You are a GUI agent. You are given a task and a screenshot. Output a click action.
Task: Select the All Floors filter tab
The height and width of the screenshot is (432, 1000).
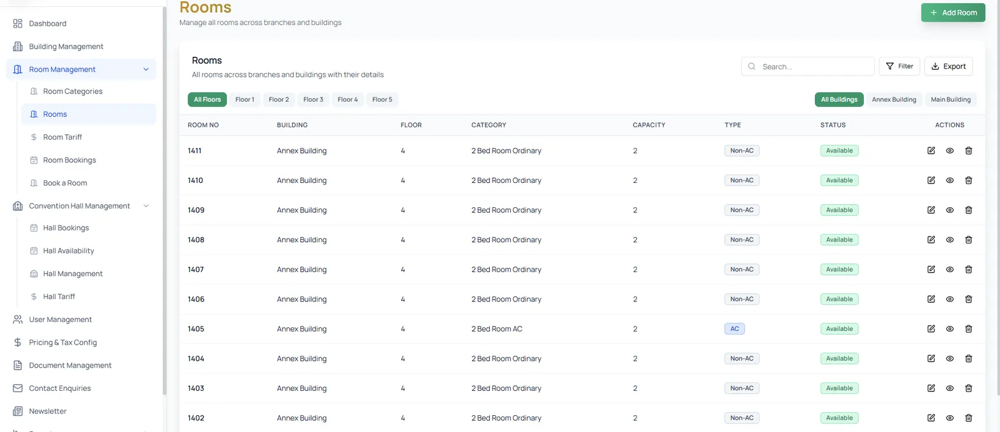coord(207,99)
